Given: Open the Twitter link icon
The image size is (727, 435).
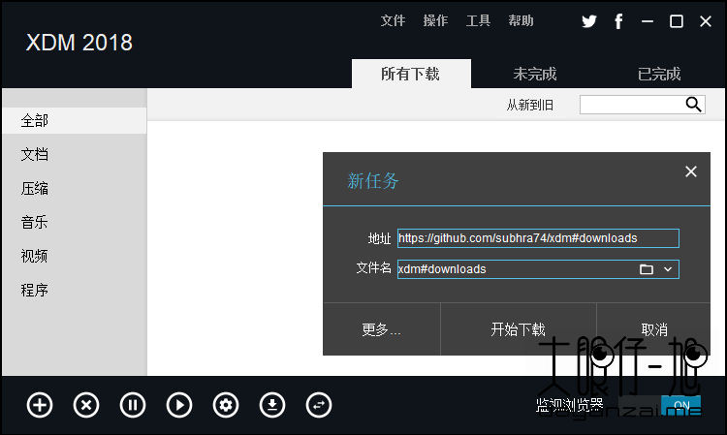Looking at the screenshot, I should coord(589,21).
